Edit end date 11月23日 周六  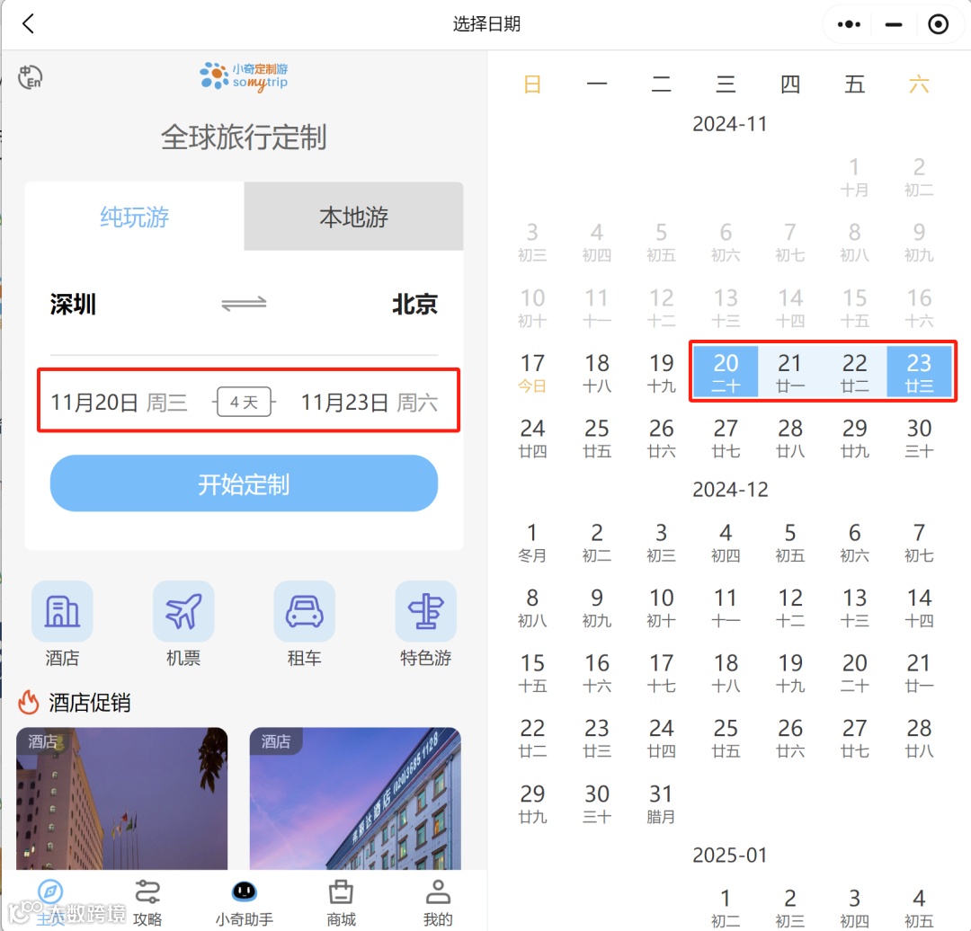pyautogui.click(x=370, y=403)
